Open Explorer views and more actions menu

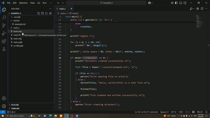coord(50,9)
